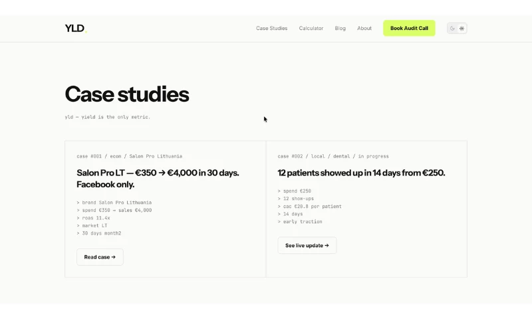Open the Calculator page

311,28
